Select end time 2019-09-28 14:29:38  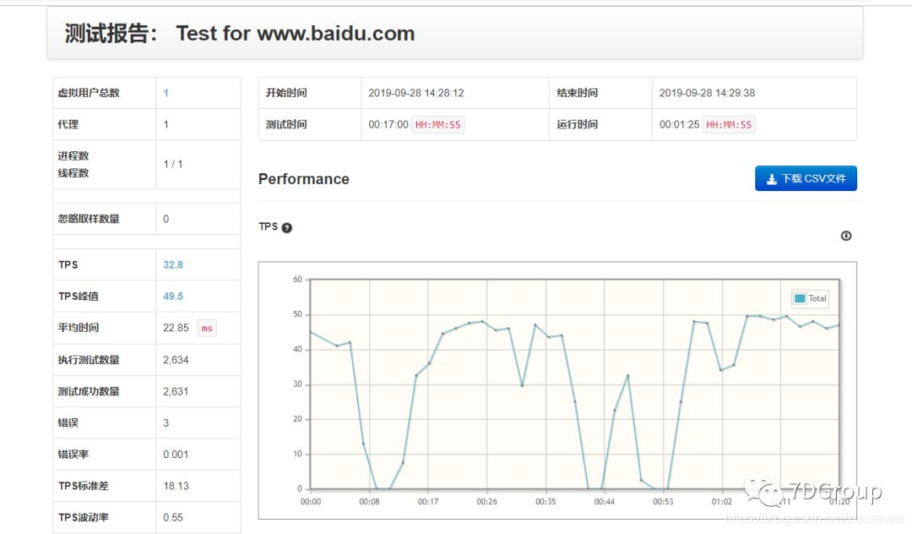pos(707,93)
